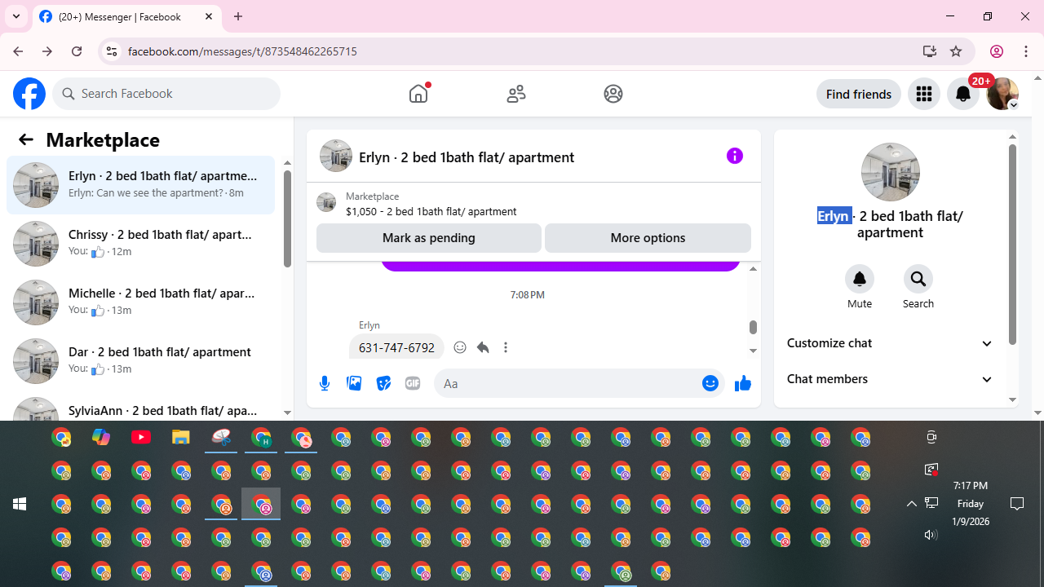This screenshot has height=587, width=1044.
Task: Open the Erlyn conversation in the list
Action: 140,185
